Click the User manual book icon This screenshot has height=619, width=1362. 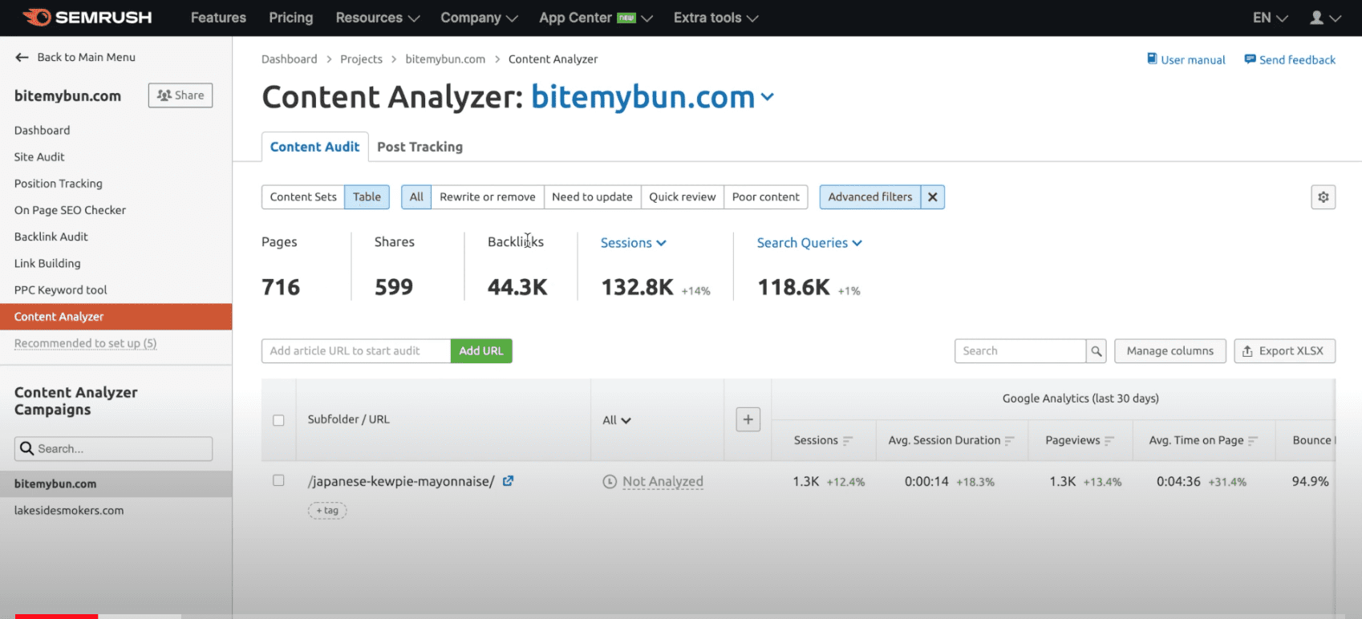[1152, 59]
